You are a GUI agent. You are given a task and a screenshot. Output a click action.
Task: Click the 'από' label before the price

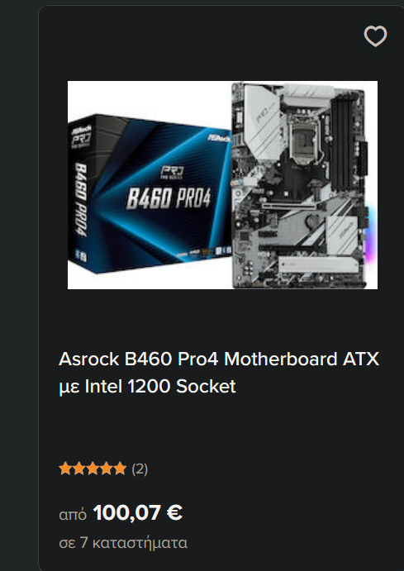(73, 515)
